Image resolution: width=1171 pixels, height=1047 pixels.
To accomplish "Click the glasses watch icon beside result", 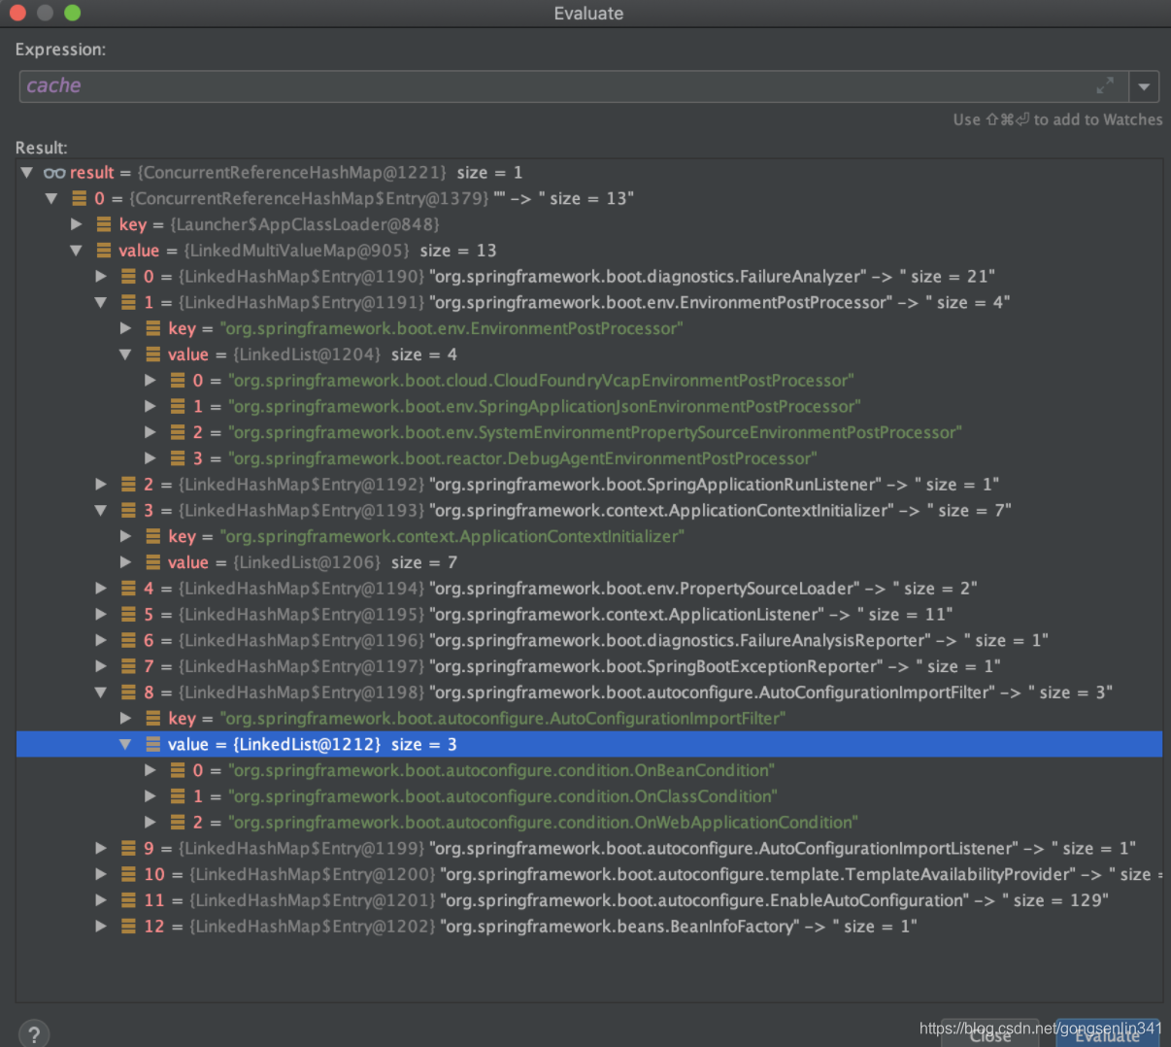I will coord(54,173).
